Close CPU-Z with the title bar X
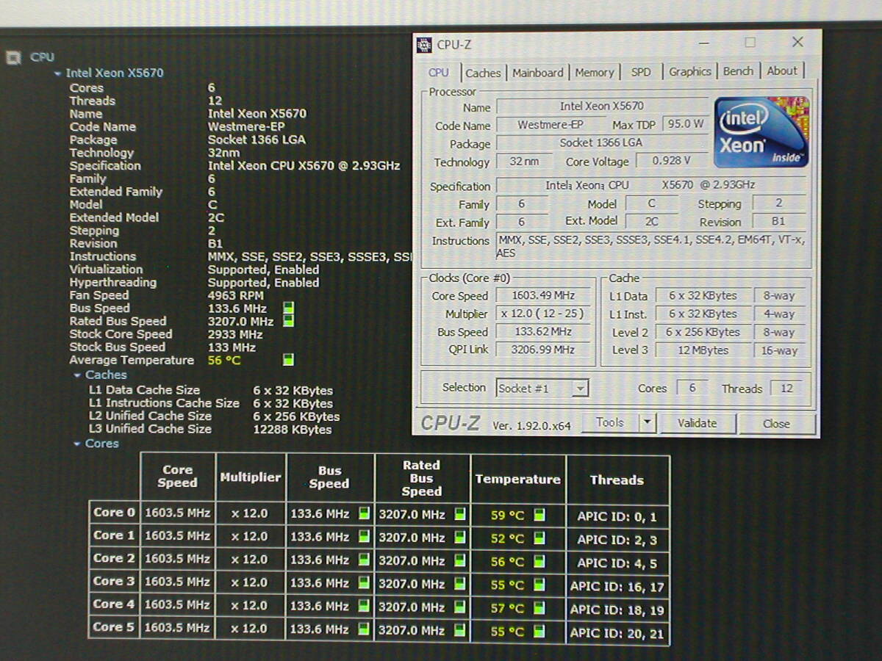Screen dimensions: 882x661 click(x=797, y=42)
